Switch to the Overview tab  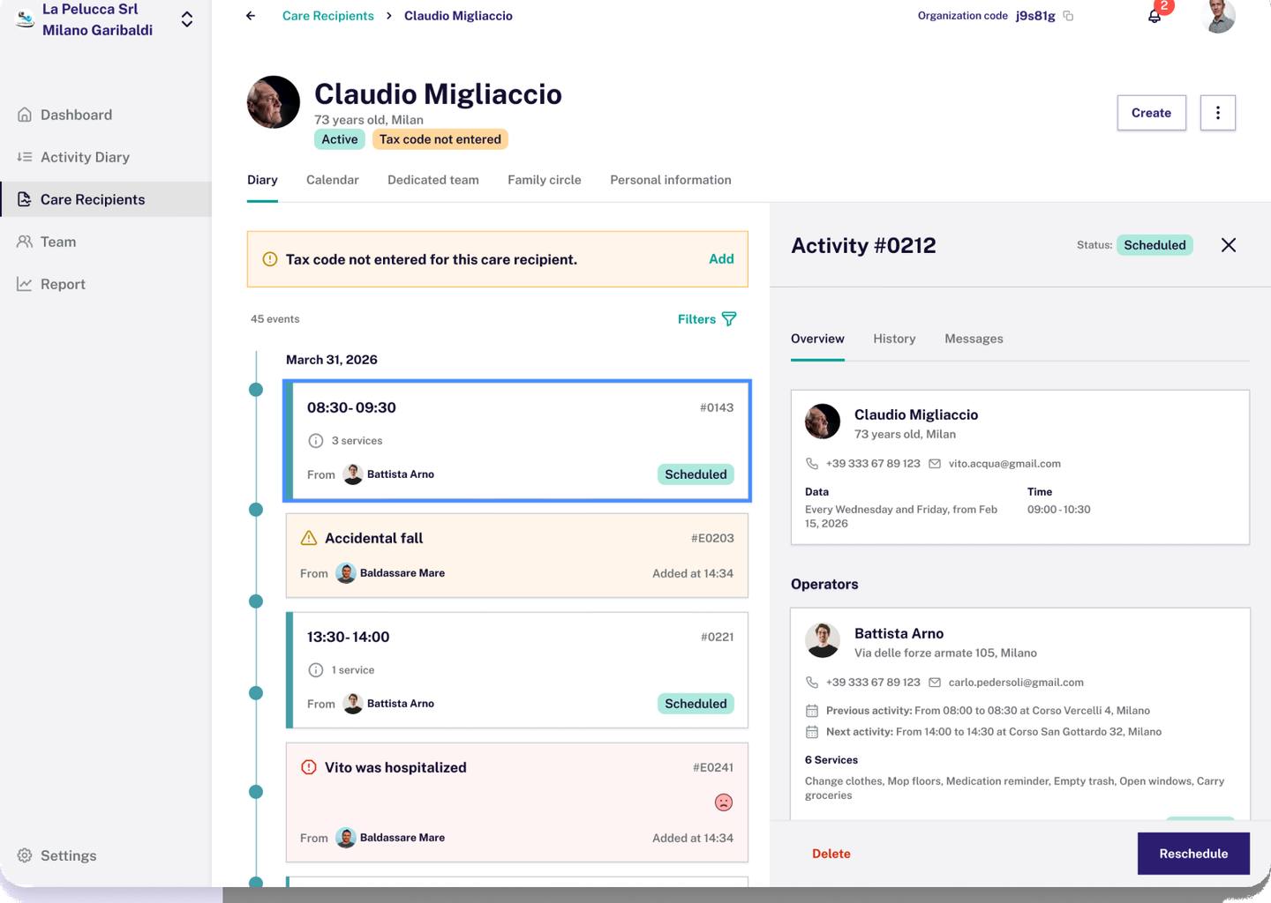tap(817, 339)
